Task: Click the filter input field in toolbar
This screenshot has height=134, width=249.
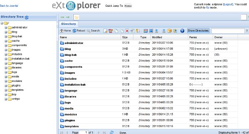Action: tap(228, 31)
